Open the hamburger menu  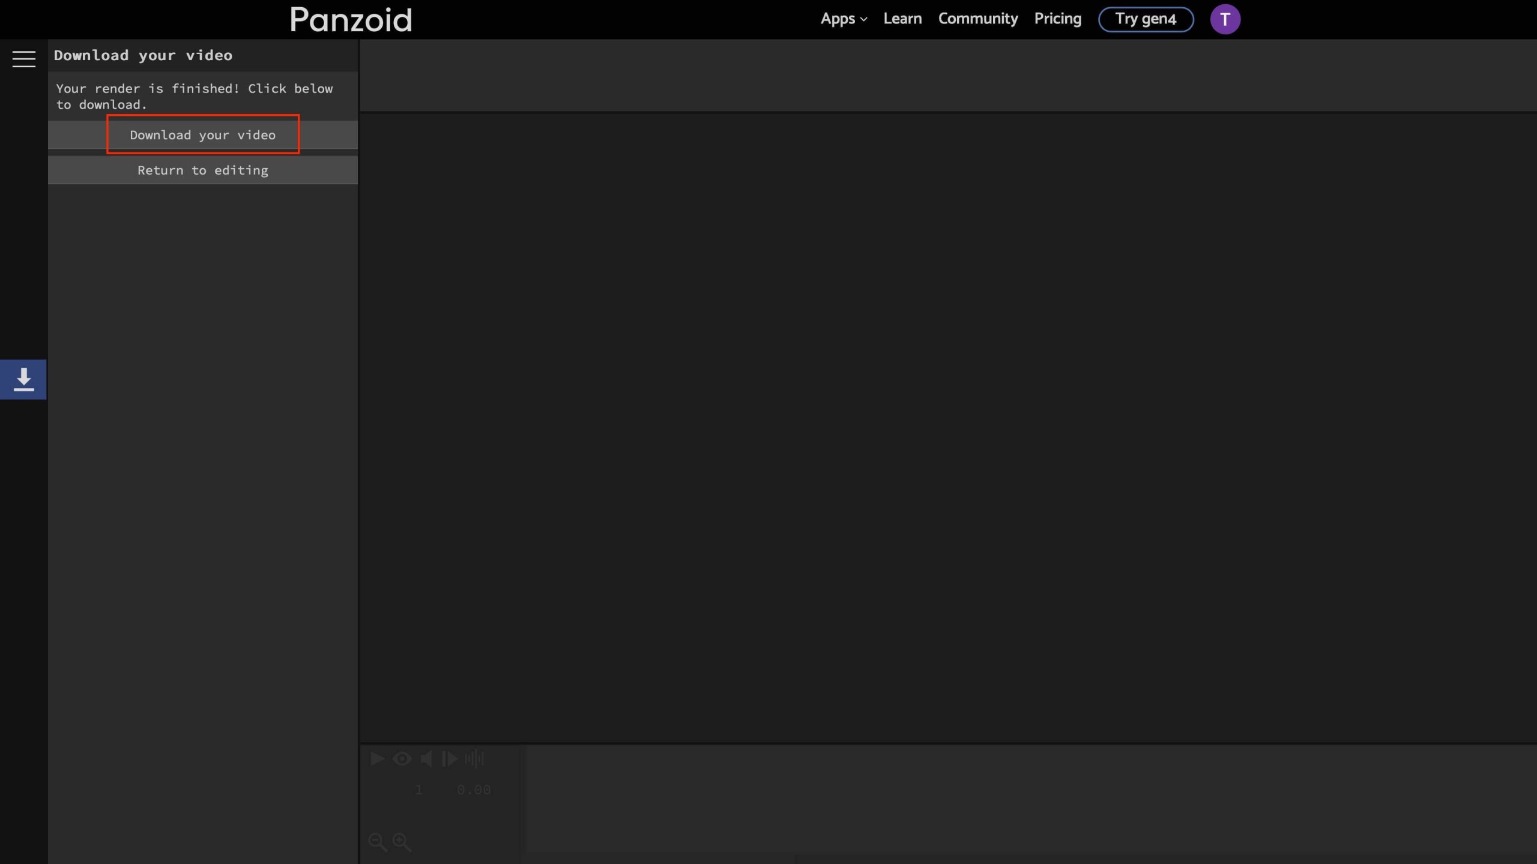pos(23,59)
